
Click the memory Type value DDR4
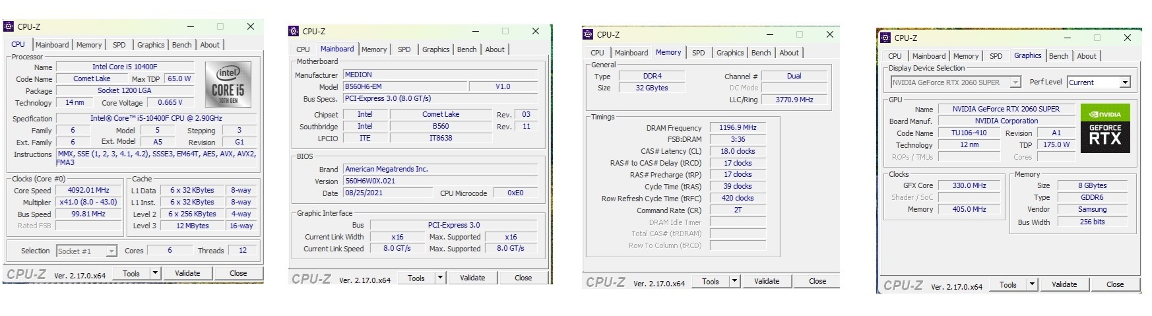652,76
